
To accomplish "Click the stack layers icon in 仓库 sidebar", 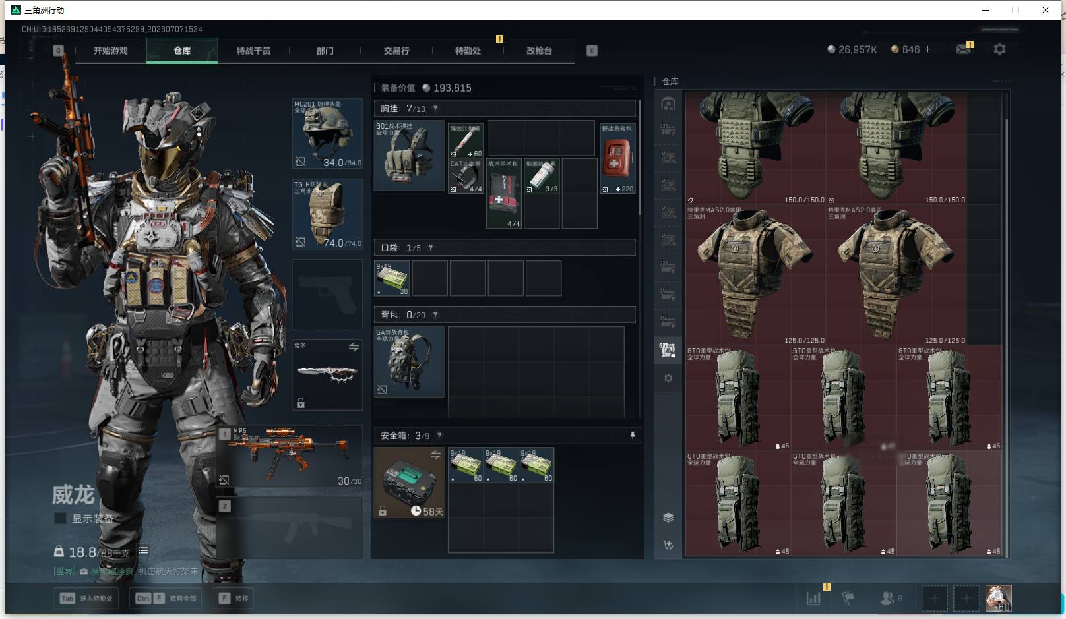I will tap(668, 517).
